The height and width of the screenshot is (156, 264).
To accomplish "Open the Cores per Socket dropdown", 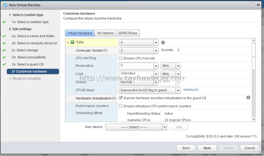I will [156, 51].
